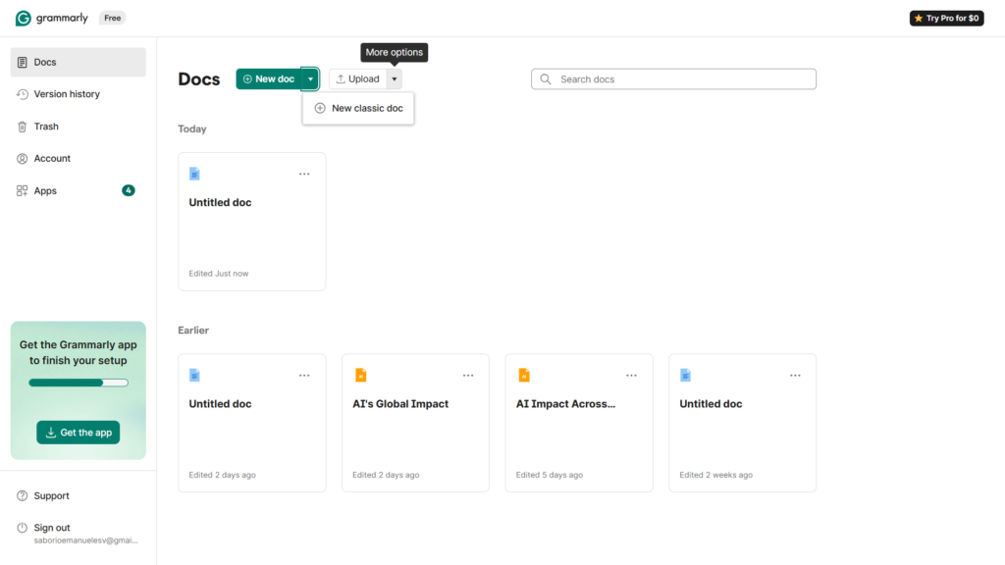1005x565 pixels.
Task: Click the Trash bin icon in the sidebar
Action: tap(23, 127)
